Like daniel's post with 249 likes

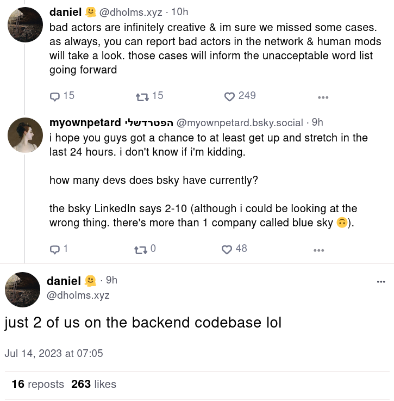(x=229, y=96)
